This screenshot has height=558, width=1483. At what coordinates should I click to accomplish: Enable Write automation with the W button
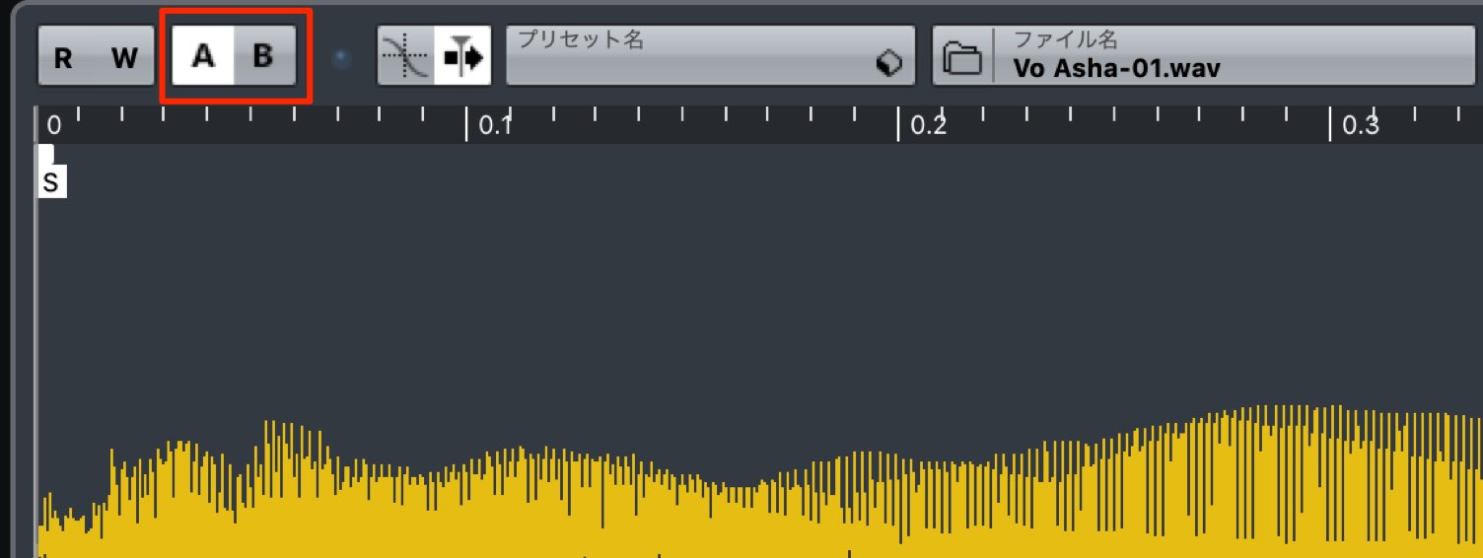pos(124,57)
